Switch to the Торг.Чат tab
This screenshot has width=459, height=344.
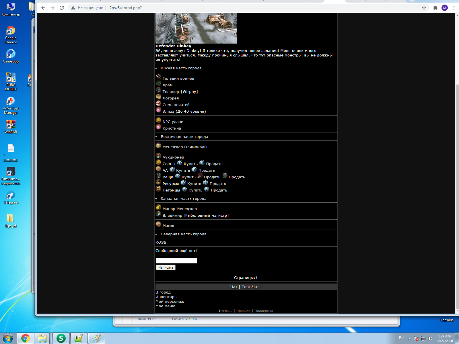point(250,287)
